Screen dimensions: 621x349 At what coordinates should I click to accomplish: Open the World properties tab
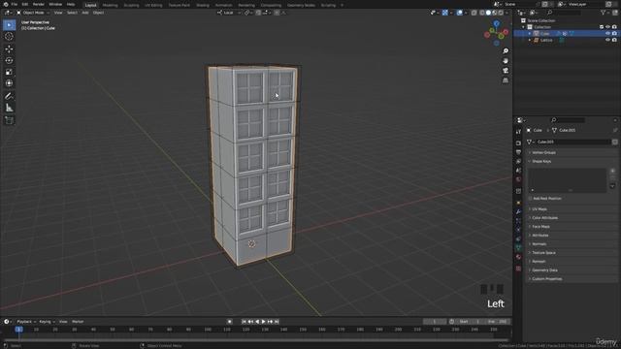(518, 179)
